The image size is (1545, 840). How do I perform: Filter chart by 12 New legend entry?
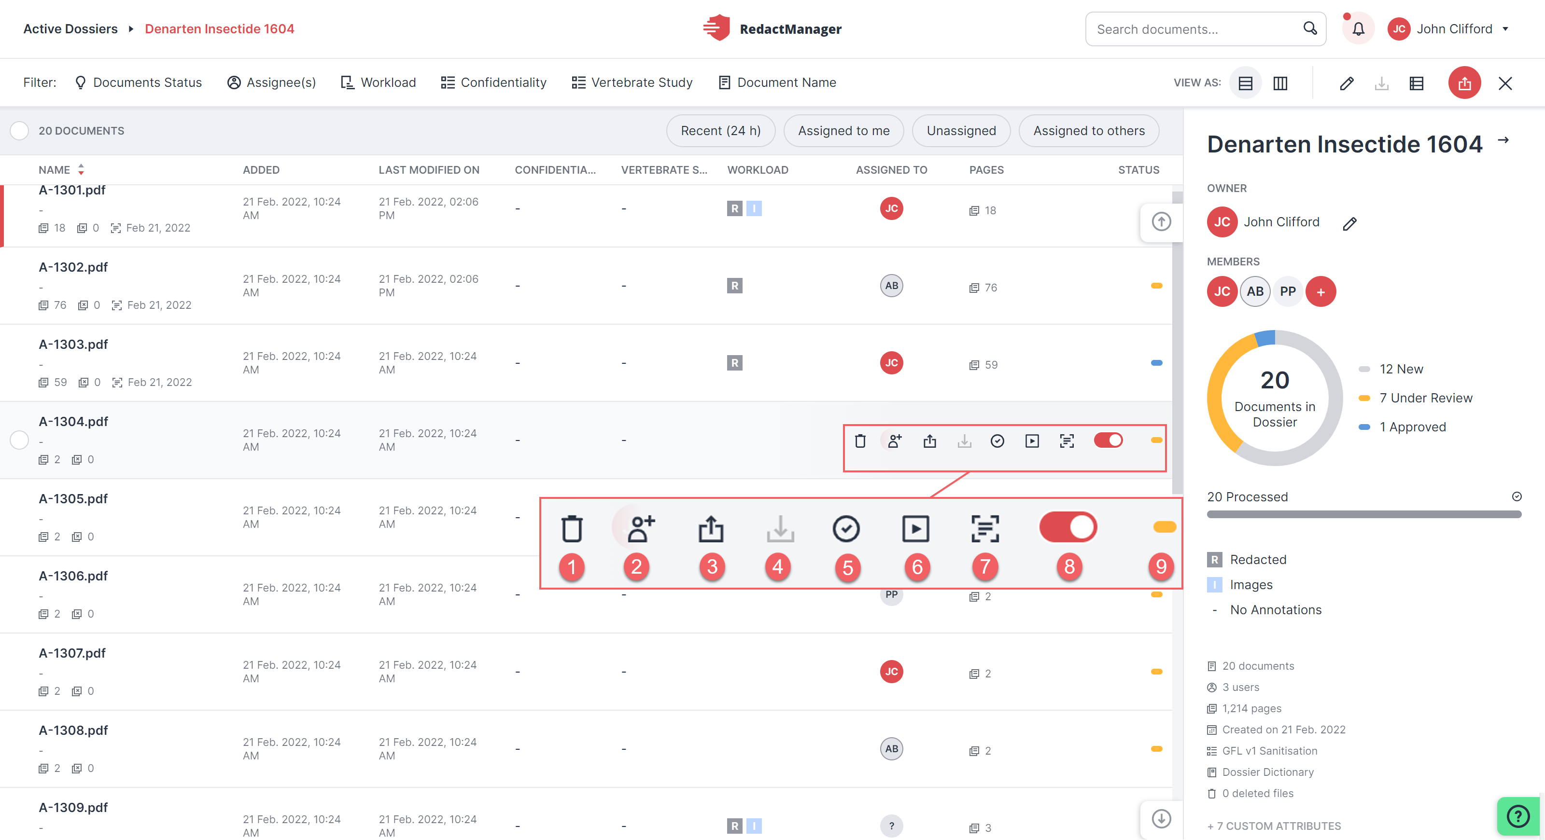[x=1391, y=369]
